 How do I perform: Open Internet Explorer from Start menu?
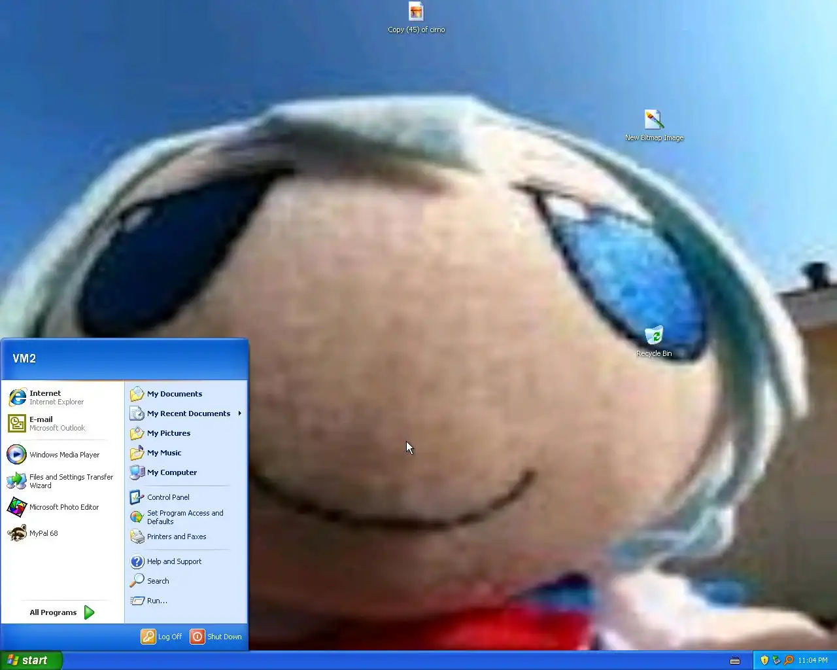click(63, 397)
